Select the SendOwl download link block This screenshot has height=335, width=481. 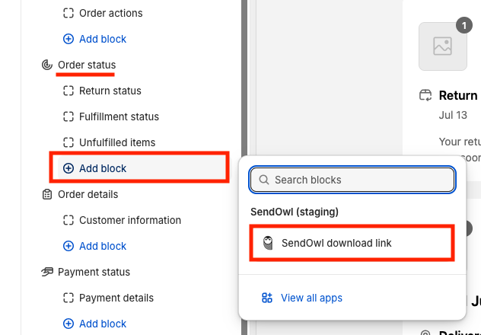point(336,244)
